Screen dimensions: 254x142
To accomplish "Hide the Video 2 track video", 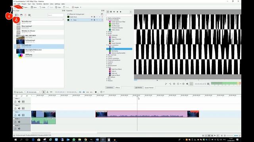I will pos(23,108).
